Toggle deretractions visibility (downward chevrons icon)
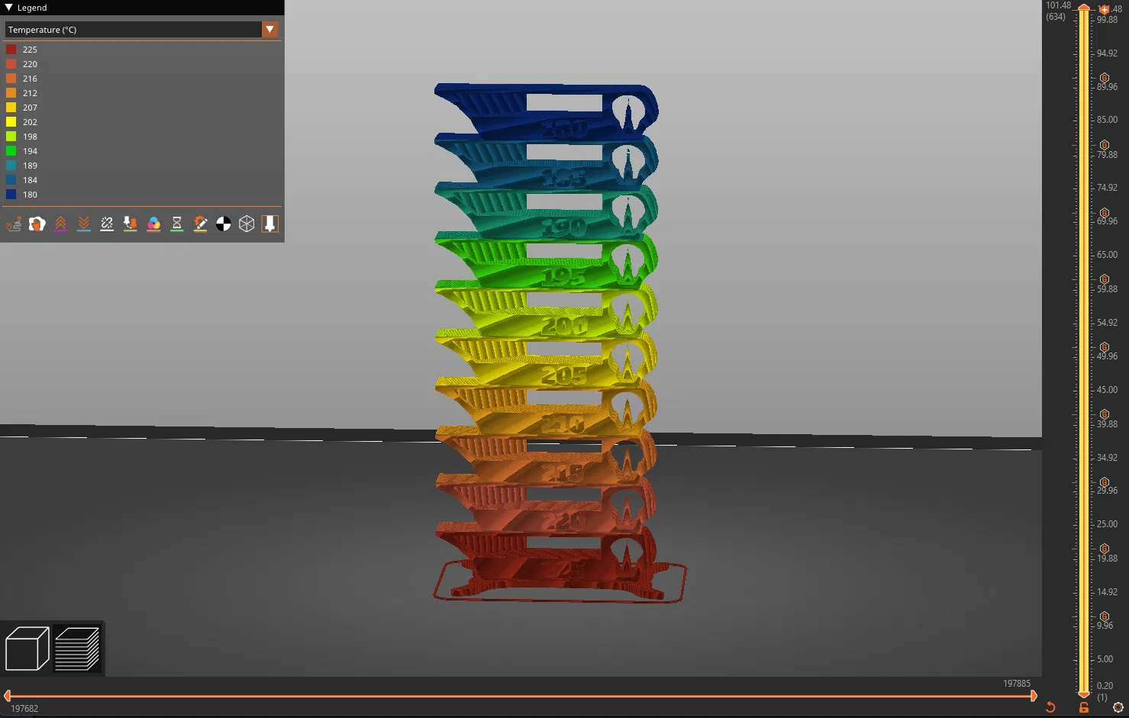 click(84, 224)
